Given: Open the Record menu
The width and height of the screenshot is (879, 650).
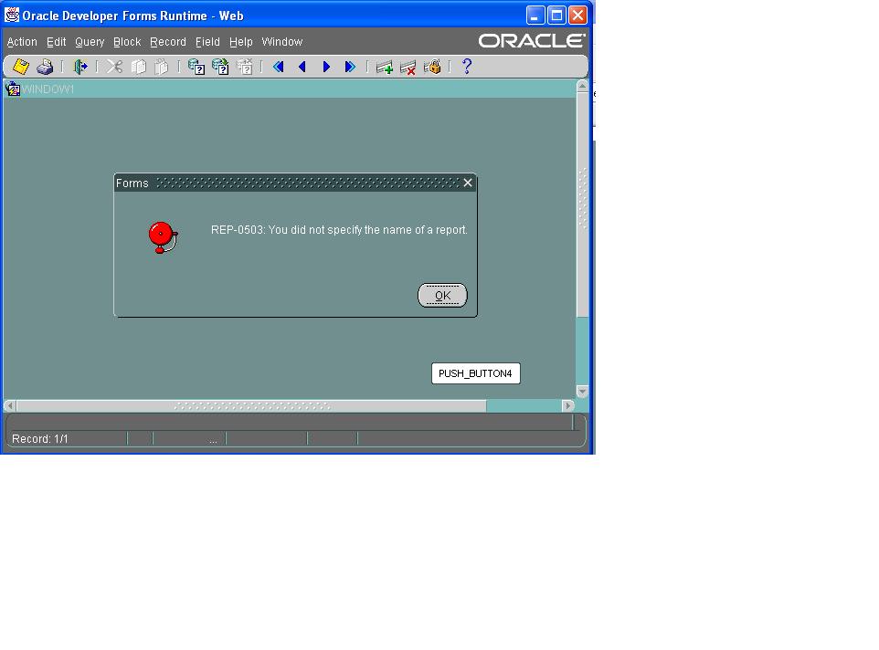Looking at the screenshot, I should 168,42.
